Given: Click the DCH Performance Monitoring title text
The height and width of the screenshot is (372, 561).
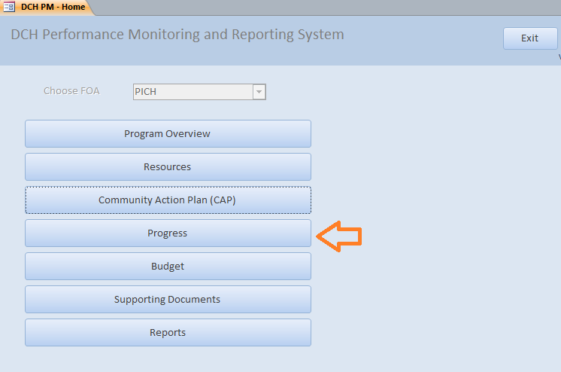Looking at the screenshot, I should [x=177, y=35].
